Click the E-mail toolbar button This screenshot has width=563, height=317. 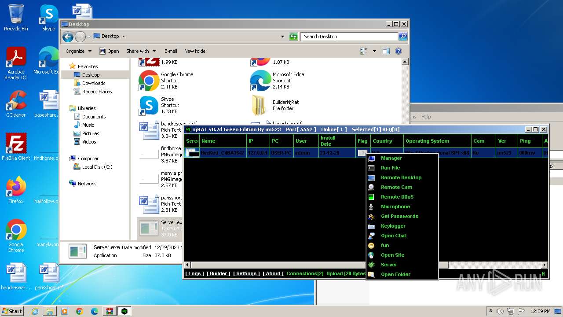point(171,51)
